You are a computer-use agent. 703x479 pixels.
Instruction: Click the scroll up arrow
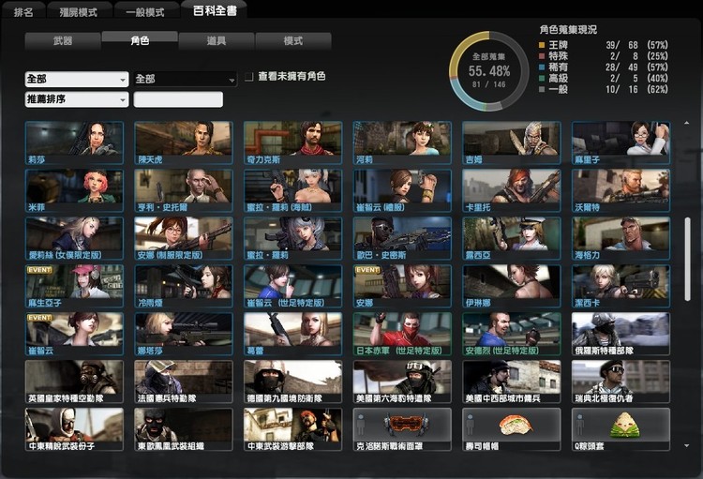point(687,123)
